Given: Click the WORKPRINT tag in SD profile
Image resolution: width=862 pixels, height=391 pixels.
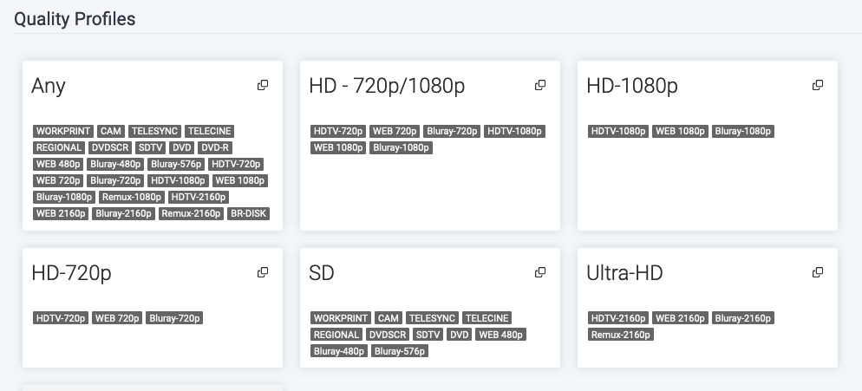Looking at the screenshot, I should 341,318.
